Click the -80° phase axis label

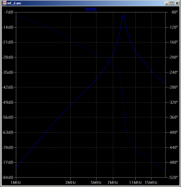[x=174, y=12]
